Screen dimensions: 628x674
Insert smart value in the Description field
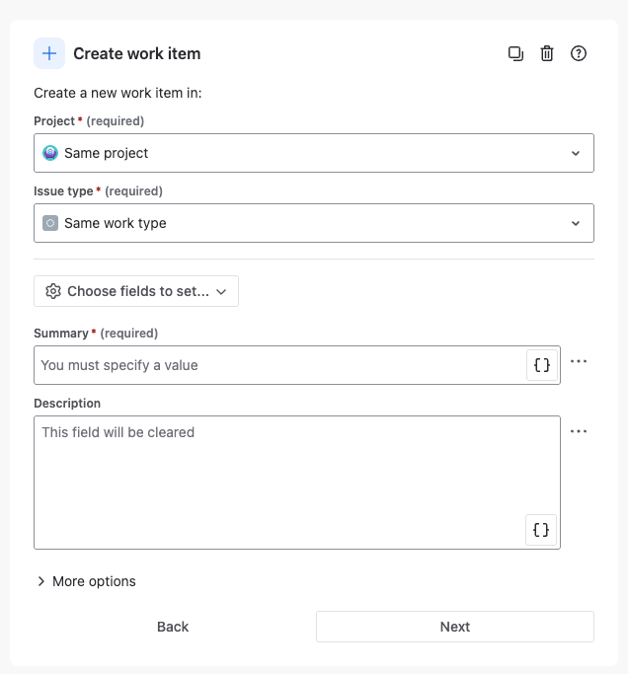541,530
